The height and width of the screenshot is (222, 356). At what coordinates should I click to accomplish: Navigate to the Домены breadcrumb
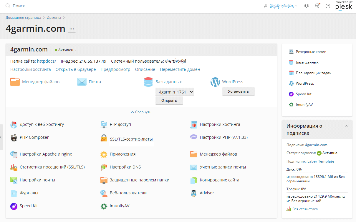pos(54,18)
